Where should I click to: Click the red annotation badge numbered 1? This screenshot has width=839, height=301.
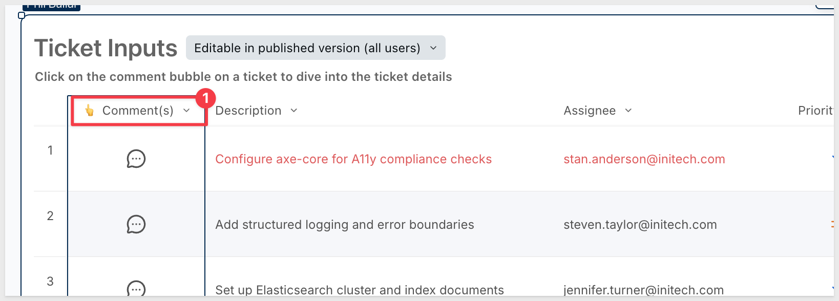(x=205, y=98)
